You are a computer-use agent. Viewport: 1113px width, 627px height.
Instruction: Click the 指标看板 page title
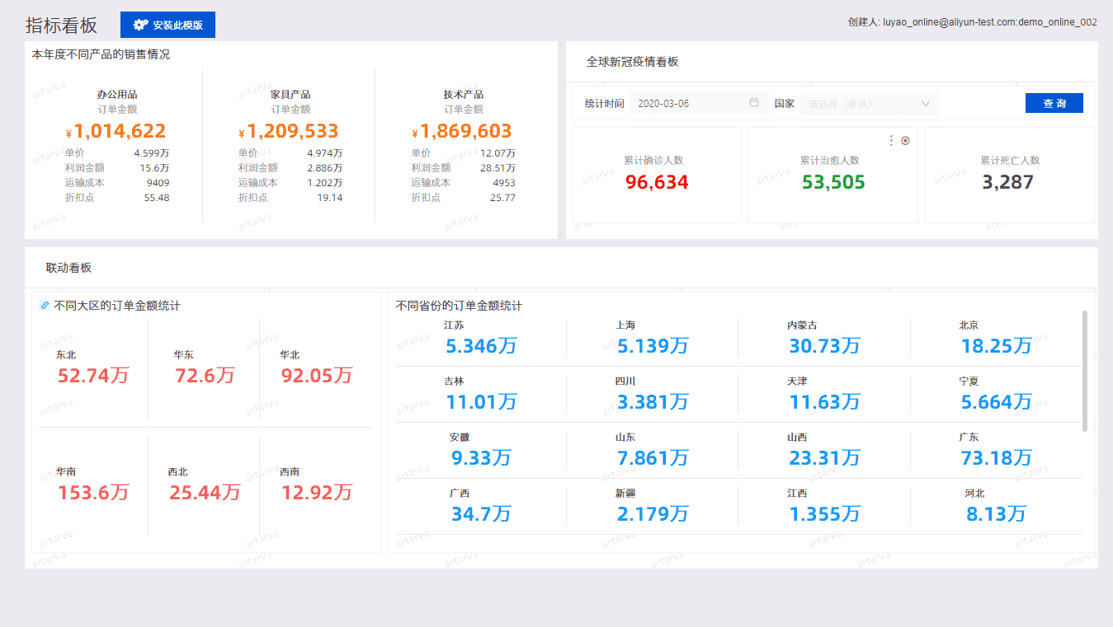61,25
